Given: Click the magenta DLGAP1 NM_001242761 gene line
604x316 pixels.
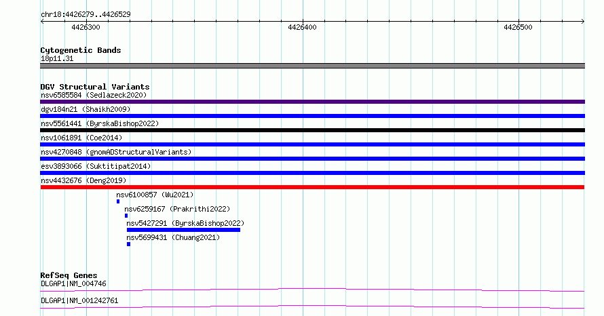Looking at the screenshot, I should (x=312, y=307).
